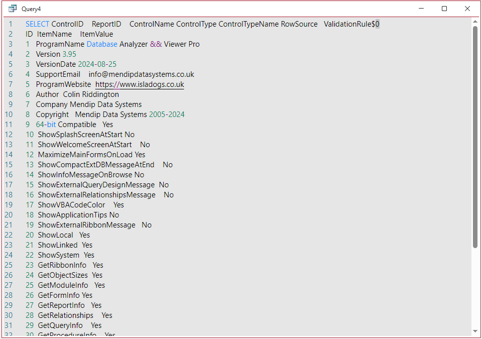Click the ItemName text on line 2

(x=54, y=34)
